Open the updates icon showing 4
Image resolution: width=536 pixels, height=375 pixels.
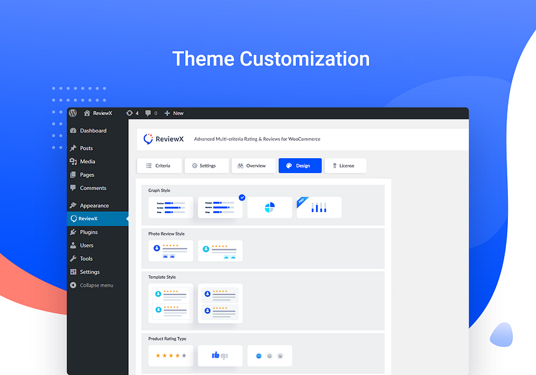pos(133,113)
